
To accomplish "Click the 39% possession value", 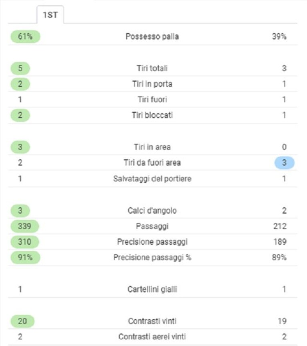I will click(x=279, y=36).
